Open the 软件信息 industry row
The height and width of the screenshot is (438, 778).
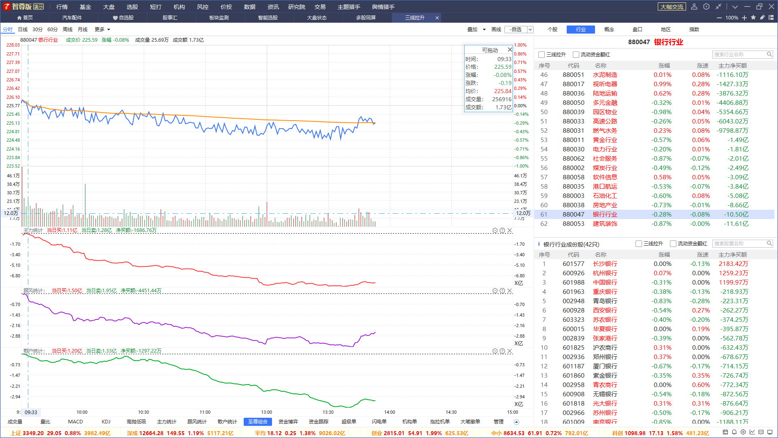[655, 177]
